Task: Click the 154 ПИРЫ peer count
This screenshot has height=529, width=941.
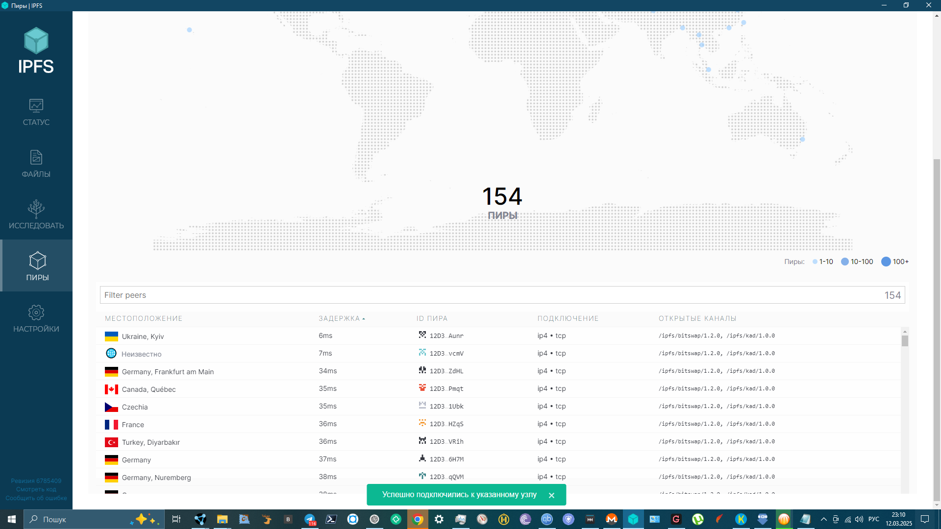Action: click(x=502, y=203)
